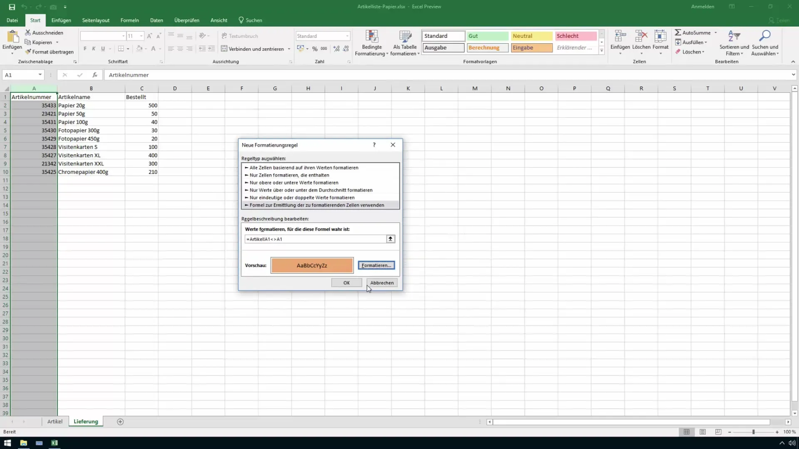The width and height of the screenshot is (799, 449).
Task: Toggle italic K button
Action: 94,49
